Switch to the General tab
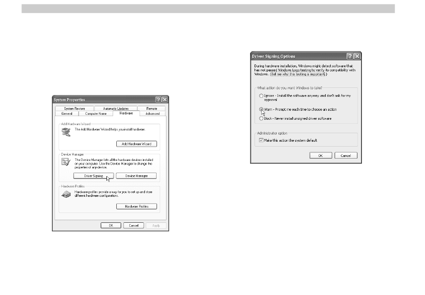The width and height of the screenshot is (425, 295). point(67,113)
